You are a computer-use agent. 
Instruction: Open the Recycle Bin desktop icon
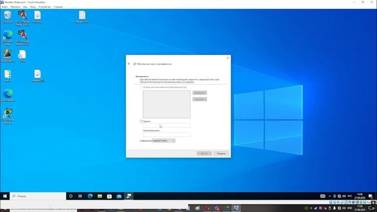click(8, 17)
